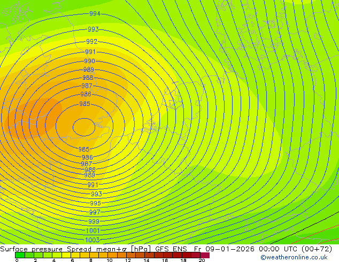
Task: Click the 1001 isobar label
Action: (x=93, y=230)
